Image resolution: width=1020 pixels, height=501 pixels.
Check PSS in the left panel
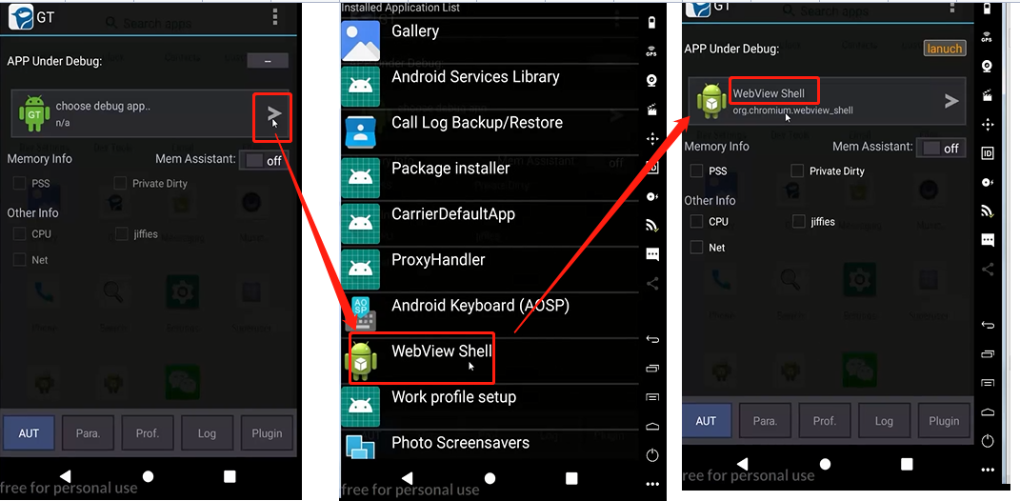(x=19, y=184)
